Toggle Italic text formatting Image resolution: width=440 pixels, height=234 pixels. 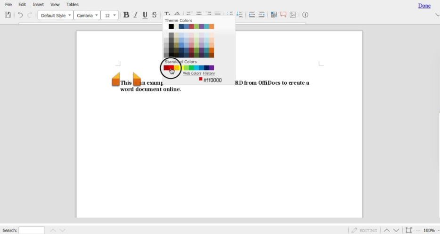tap(136, 15)
